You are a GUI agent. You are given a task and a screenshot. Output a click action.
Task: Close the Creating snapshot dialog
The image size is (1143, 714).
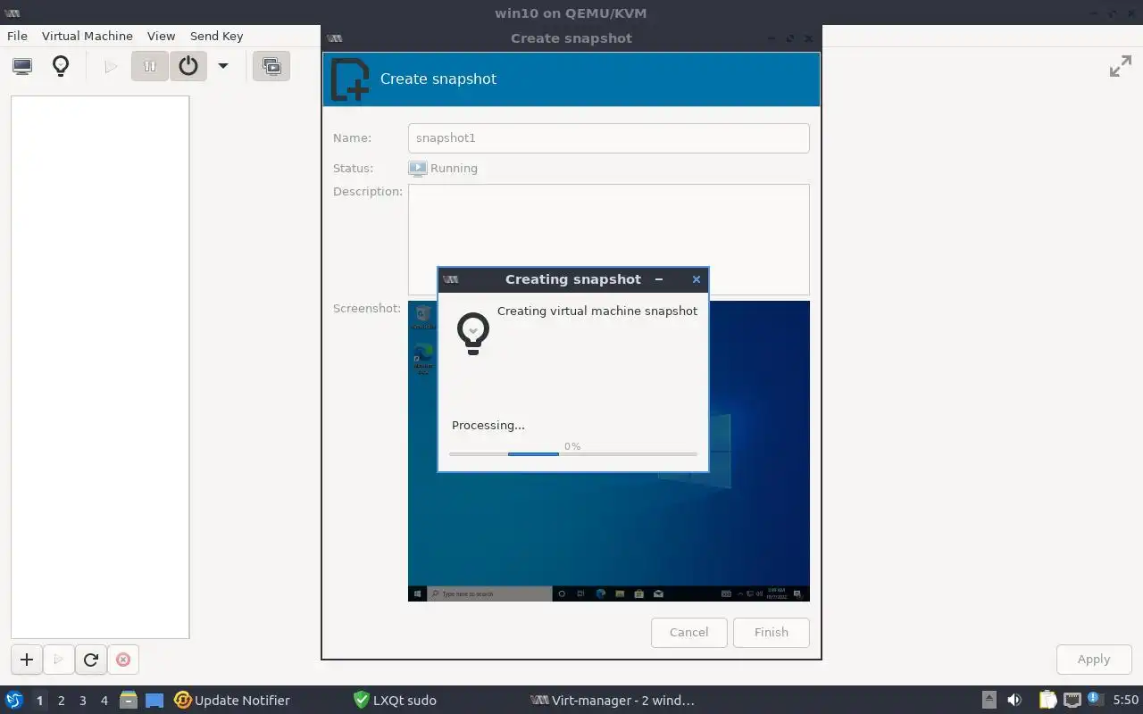[x=697, y=279]
